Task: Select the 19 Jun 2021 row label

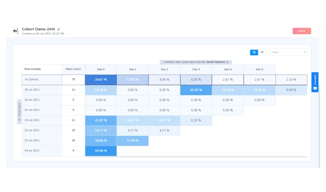Action: 42,100
